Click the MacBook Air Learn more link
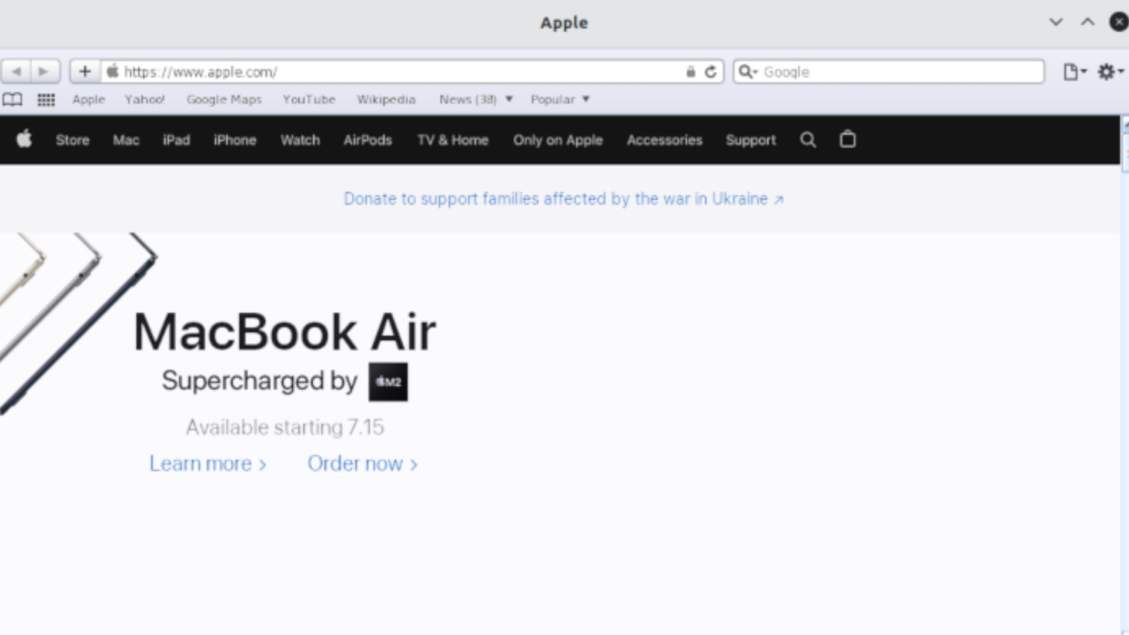This screenshot has height=635, width=1129. pyautogui.click(x=208, y=464)
